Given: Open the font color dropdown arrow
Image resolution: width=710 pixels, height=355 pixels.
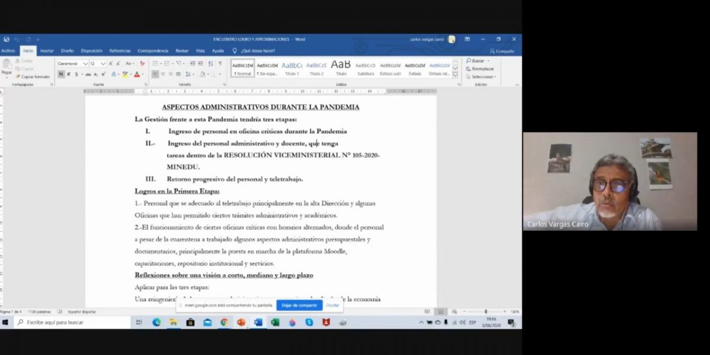Looking at the screenshot, I should coord(143,74).
